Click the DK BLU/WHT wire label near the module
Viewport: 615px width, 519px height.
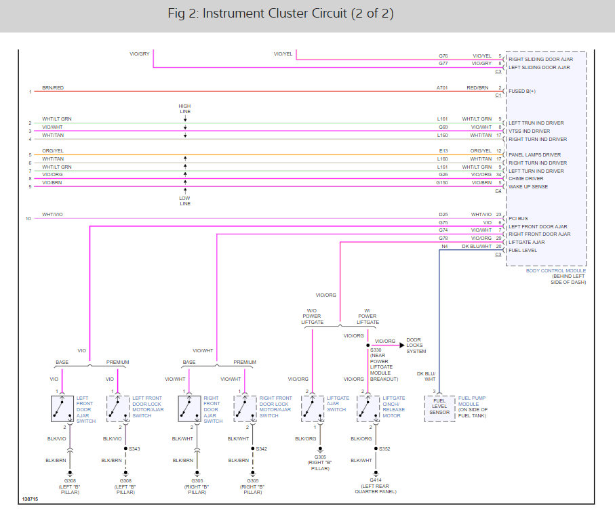pos(477,246)
